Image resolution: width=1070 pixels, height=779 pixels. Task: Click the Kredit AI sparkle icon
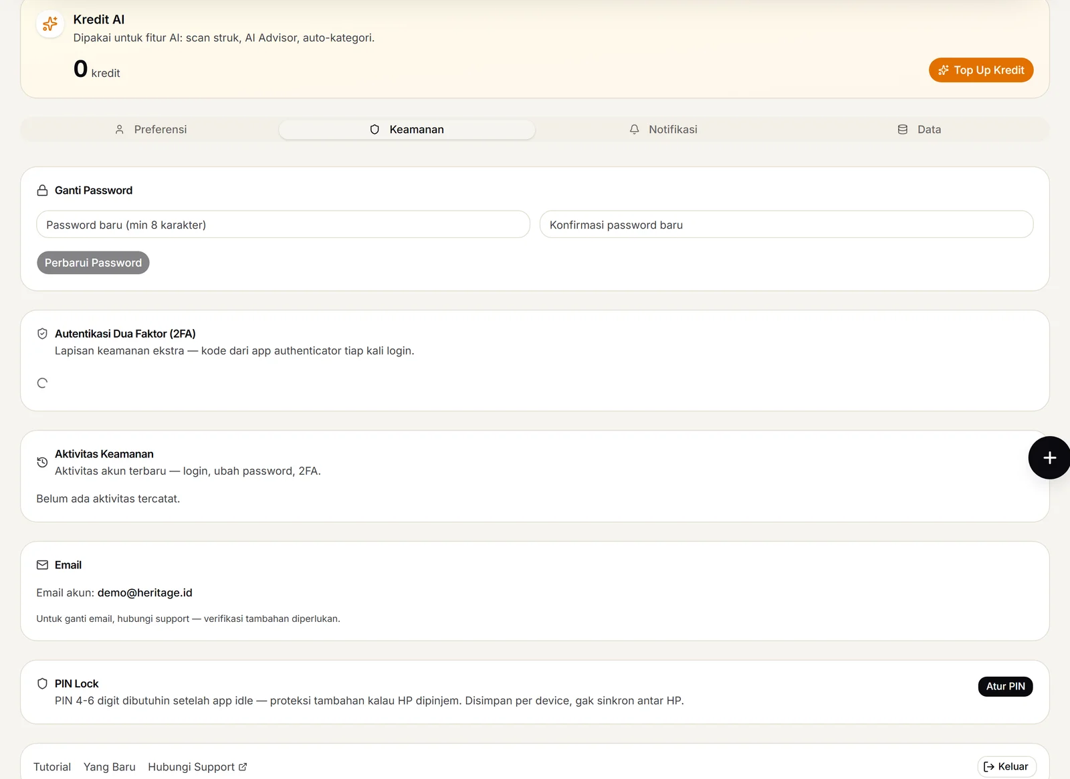50,25
